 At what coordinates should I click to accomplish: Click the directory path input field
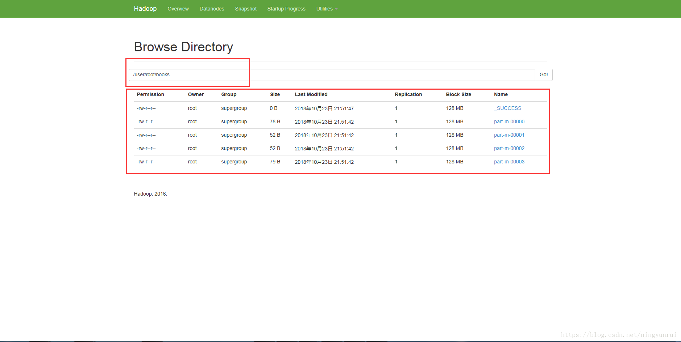coord(332,75)
